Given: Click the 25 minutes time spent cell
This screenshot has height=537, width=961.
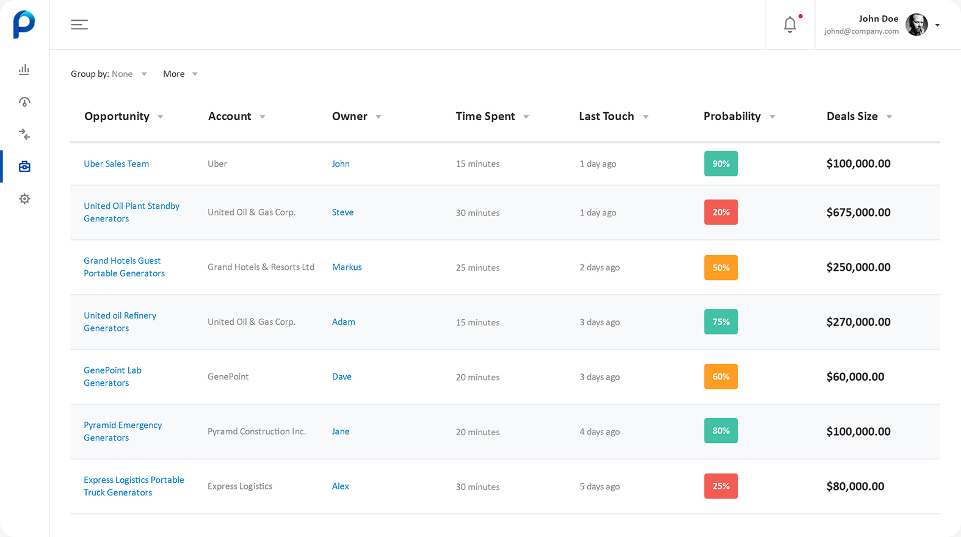Looking at the screenshot, I should (x=477, y=267).
